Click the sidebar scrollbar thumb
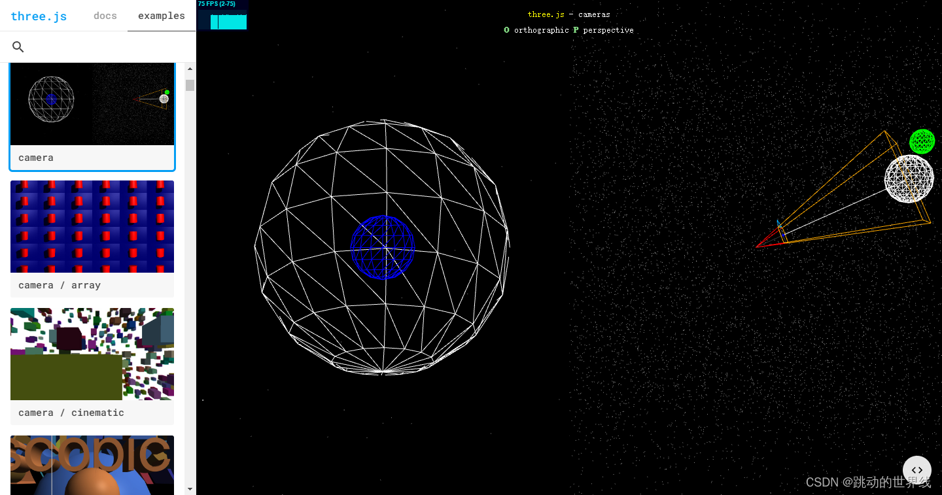Screen dimensions: 942x495 (190, 85)
